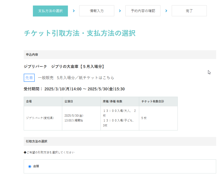Click the ご希望の引取方法を選択してください instruction

tap(49, 153)
